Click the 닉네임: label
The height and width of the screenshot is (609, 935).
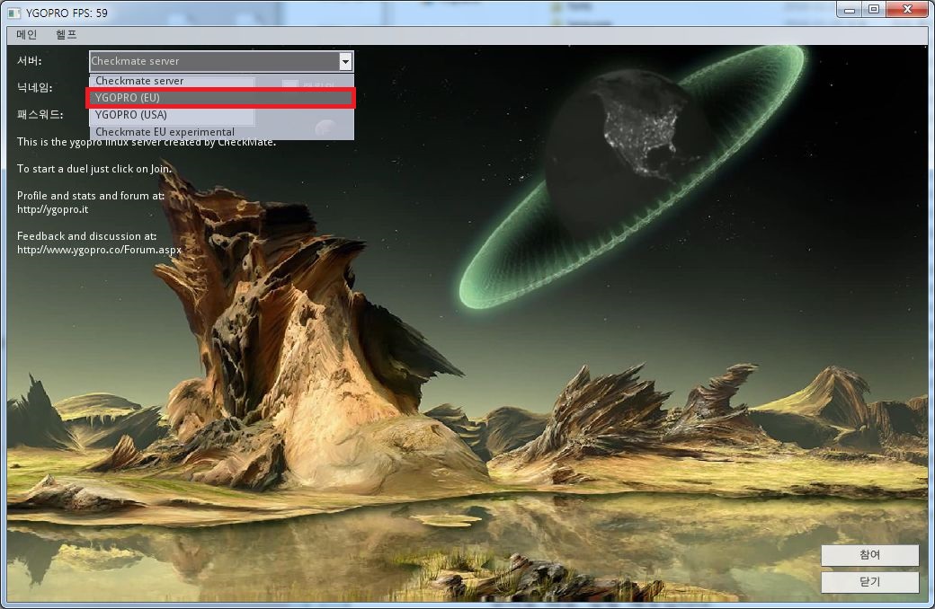[x=34, y=88]
